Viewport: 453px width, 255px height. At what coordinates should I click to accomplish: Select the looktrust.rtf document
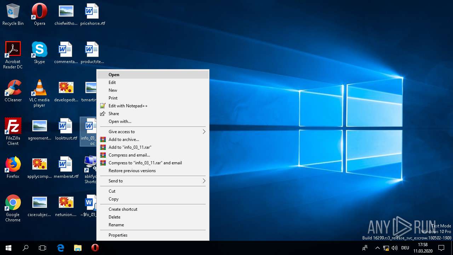(66, 129)
